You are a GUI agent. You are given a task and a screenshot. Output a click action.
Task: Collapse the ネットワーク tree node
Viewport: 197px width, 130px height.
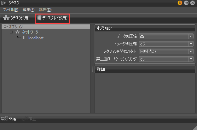point(11,32)
